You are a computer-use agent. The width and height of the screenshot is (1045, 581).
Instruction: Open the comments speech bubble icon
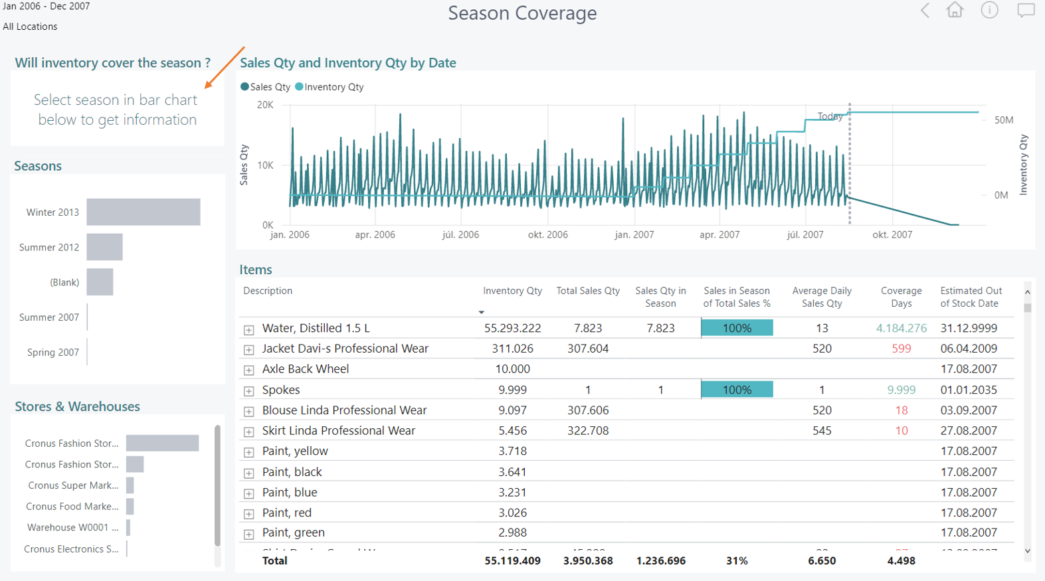[x=1026, y=11]
